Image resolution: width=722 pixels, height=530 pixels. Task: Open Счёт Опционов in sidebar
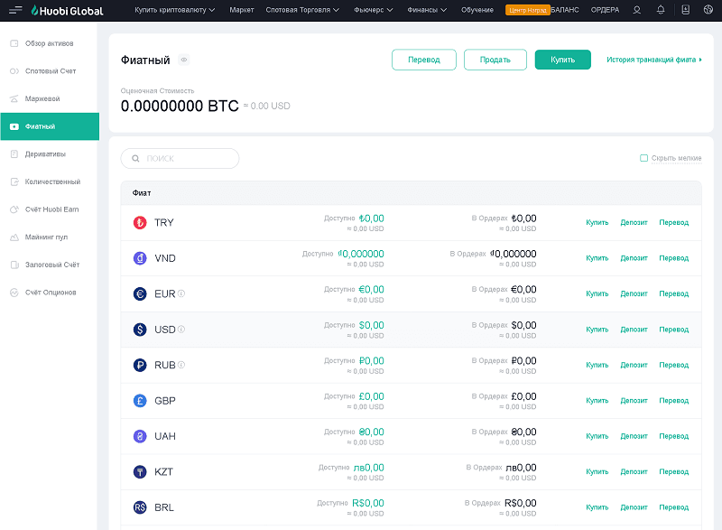point(50,292)
